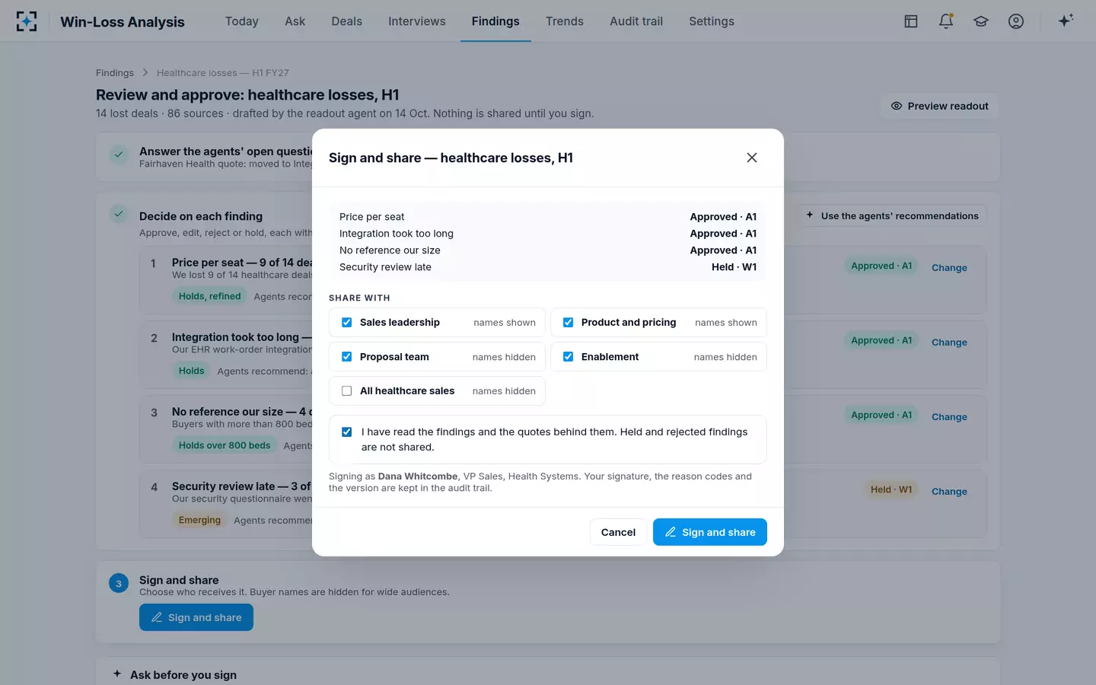Screen dimensions: 1096x685
Task: Uncheck the Enablement checkbox
Action: 569,357
